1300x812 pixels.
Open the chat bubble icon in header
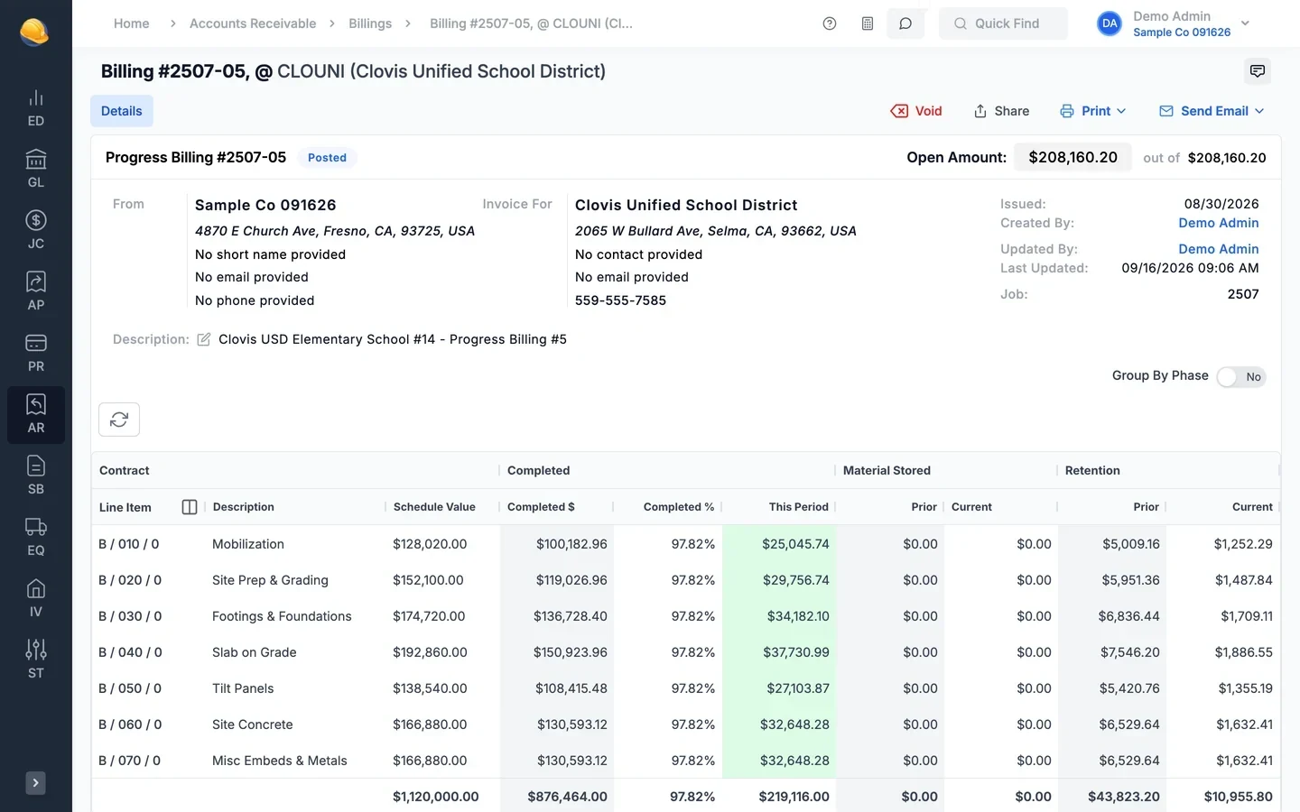coord(905,23)
